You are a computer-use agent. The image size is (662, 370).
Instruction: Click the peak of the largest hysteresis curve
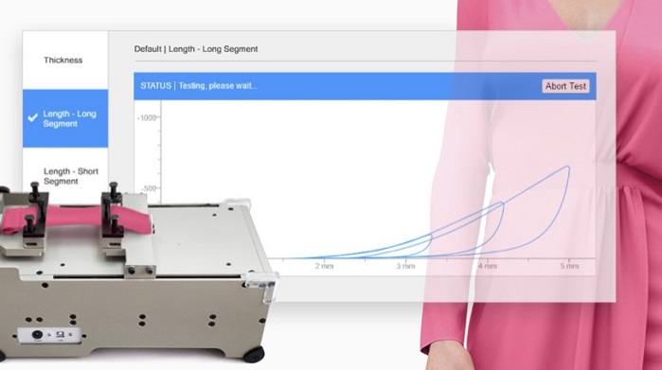(568, 167)
